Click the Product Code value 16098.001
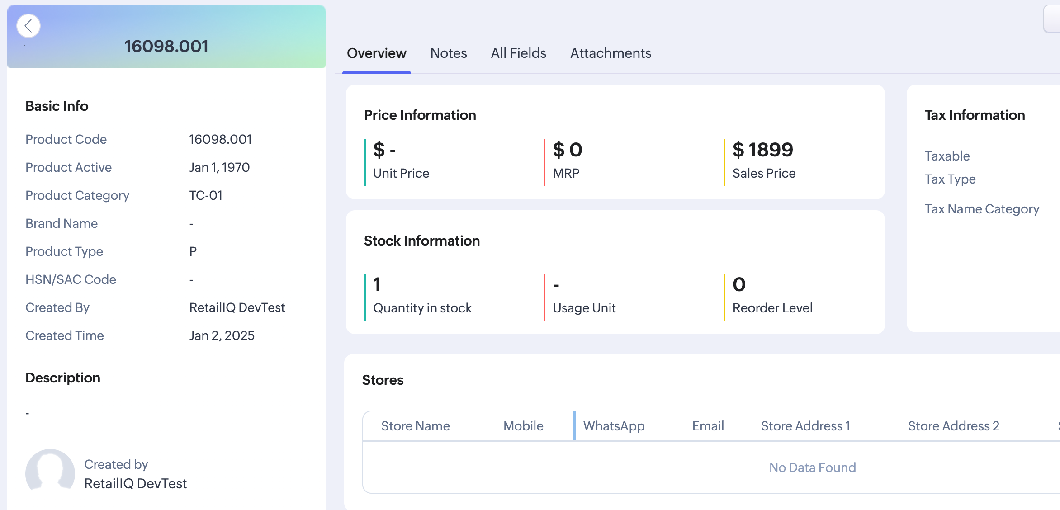Screen dimensions: 1060x510 pos(220,139)
